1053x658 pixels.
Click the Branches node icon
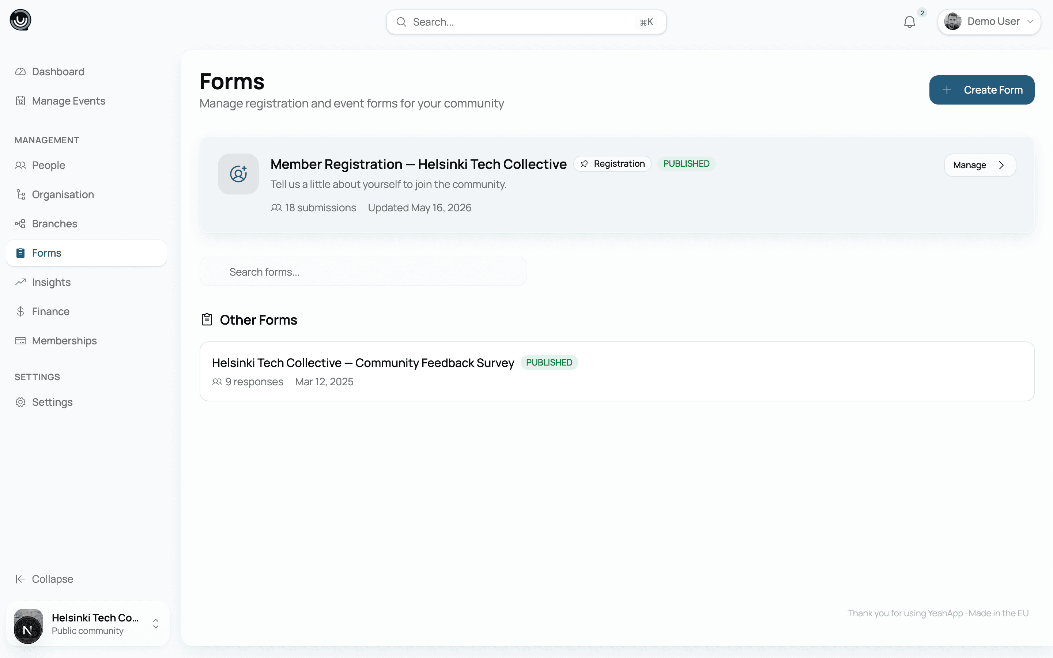(x=20, y=224)
